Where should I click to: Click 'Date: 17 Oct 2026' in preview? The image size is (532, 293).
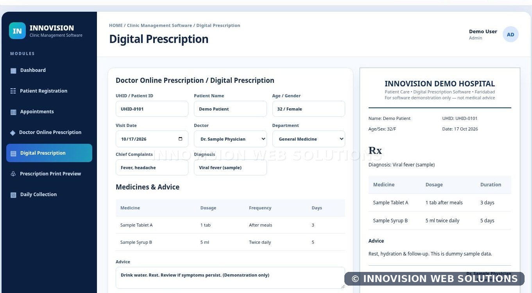(460, 129)
